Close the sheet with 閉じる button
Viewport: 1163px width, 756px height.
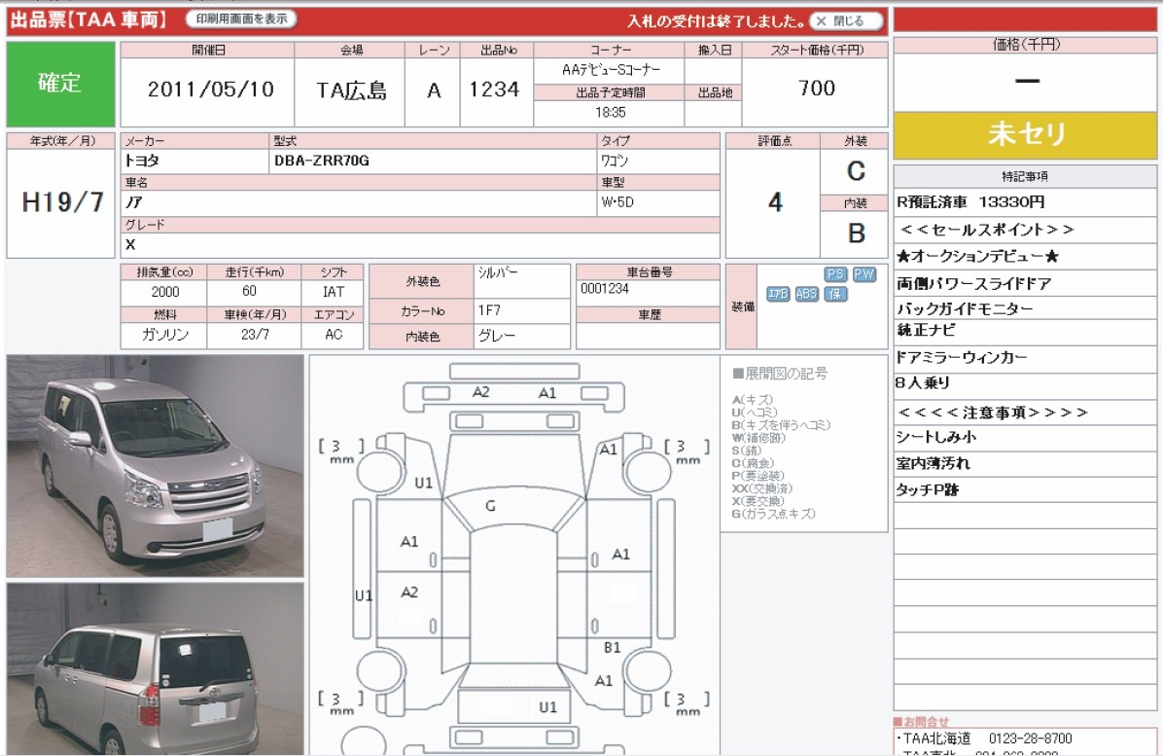(847, 20)
